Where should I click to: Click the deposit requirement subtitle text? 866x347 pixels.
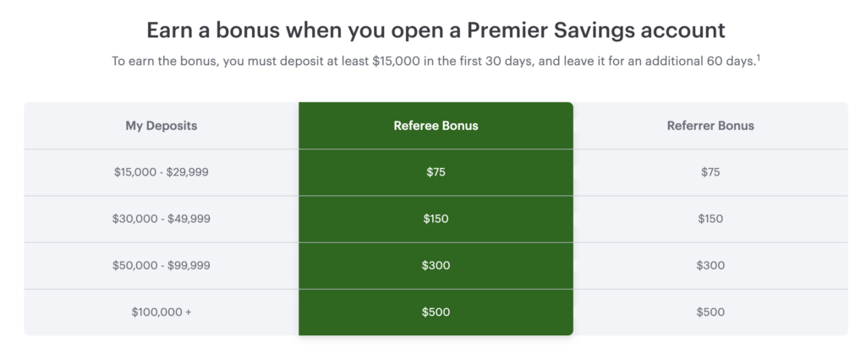pos(436,61)
